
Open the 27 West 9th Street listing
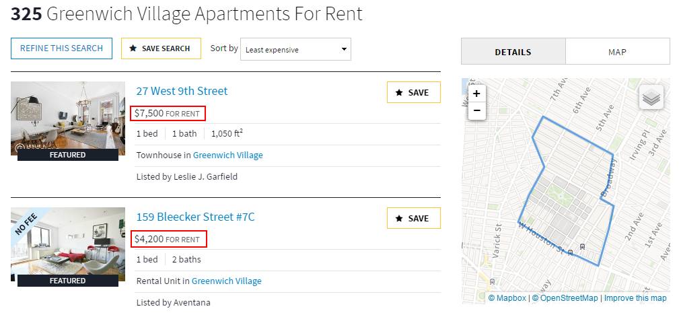coord(182,91)
